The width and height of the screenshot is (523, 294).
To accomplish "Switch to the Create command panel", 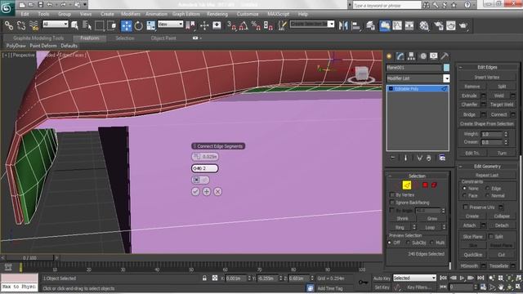I will [389, 56].
